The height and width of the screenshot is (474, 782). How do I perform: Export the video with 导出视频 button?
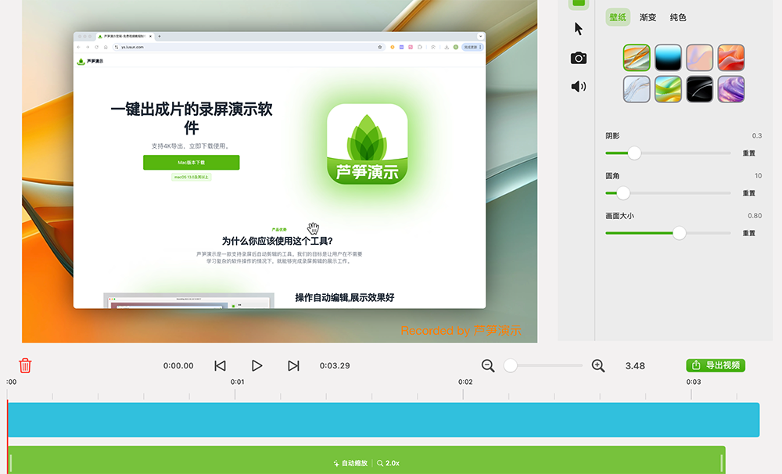tap(716, 365)
